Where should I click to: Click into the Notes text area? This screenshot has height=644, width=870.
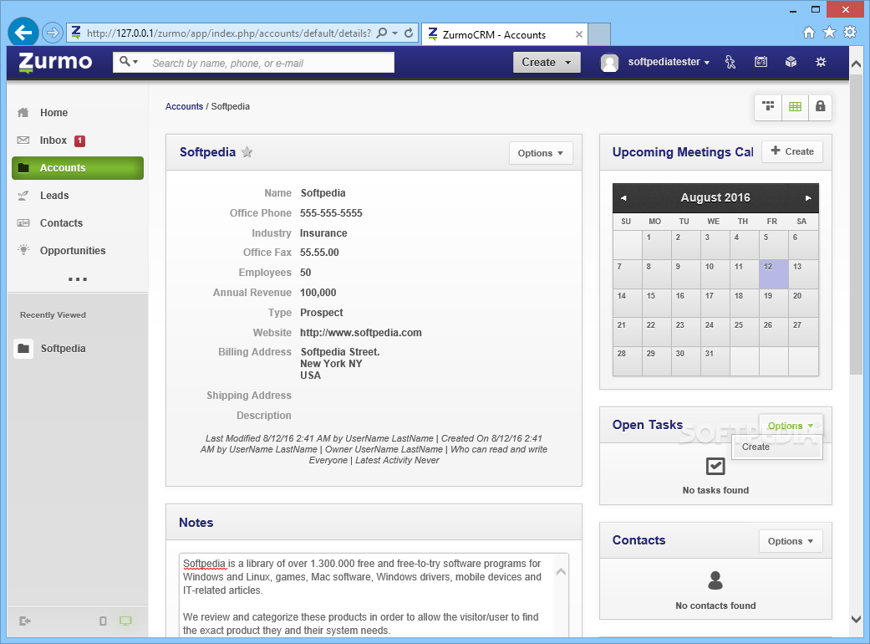tap(366, 595)
